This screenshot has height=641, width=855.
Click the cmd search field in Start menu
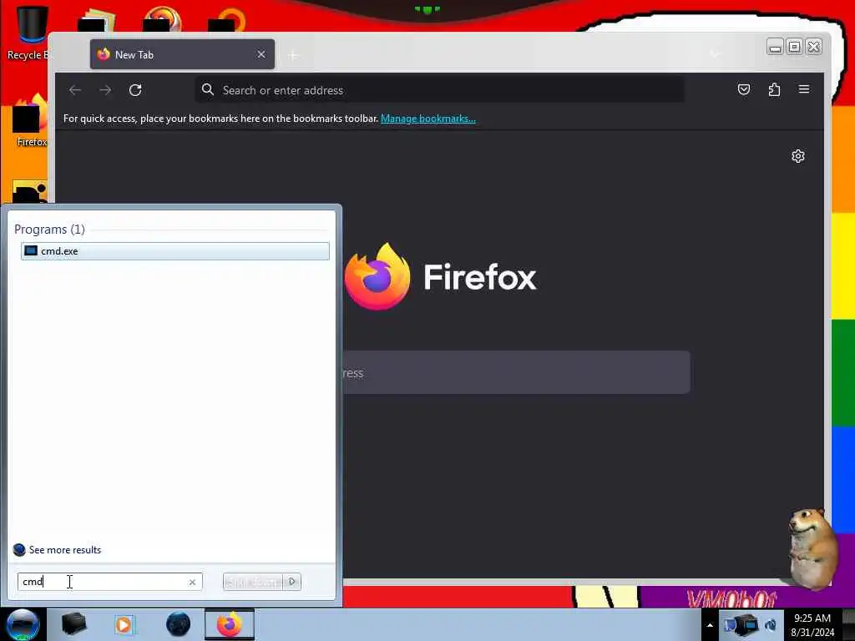click(109, 582)
